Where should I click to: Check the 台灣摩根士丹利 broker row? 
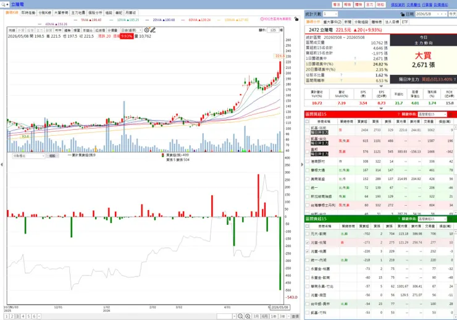pyautogui.click(x=307, y=205)
